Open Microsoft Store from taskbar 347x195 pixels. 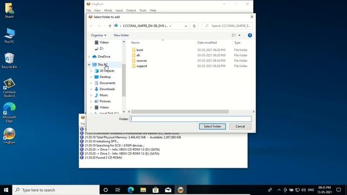click(x=156, y=190)
